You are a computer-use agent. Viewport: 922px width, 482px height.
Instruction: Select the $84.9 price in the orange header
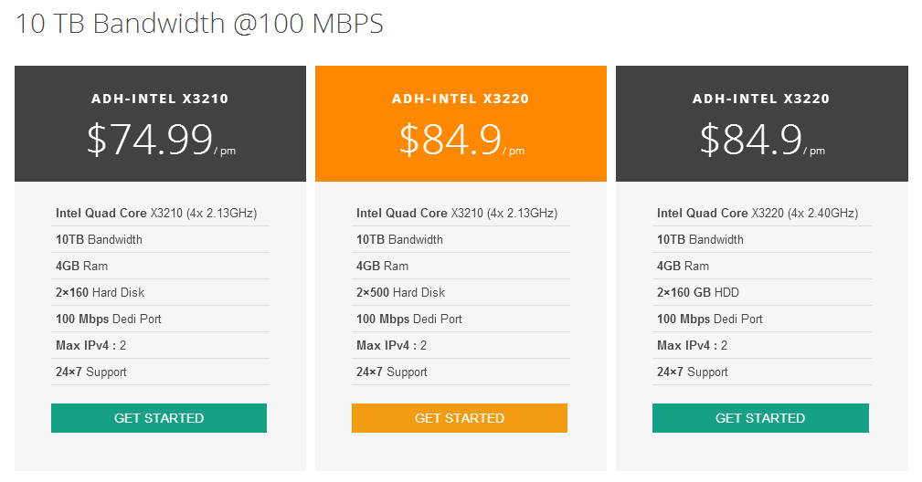[x=450, y=140]
